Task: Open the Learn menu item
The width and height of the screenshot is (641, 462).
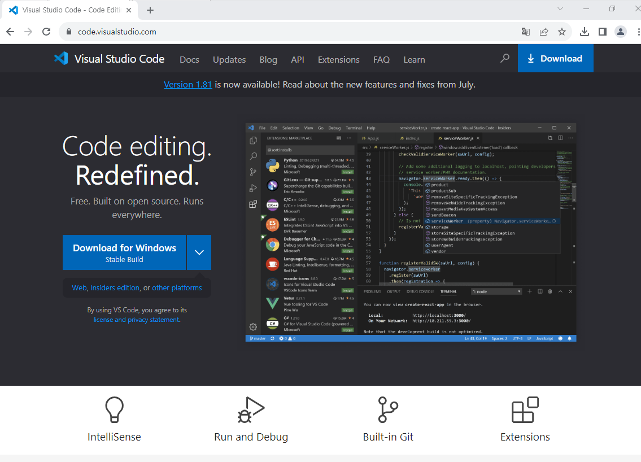Action: pyautogui.click(x=414, y=60)
